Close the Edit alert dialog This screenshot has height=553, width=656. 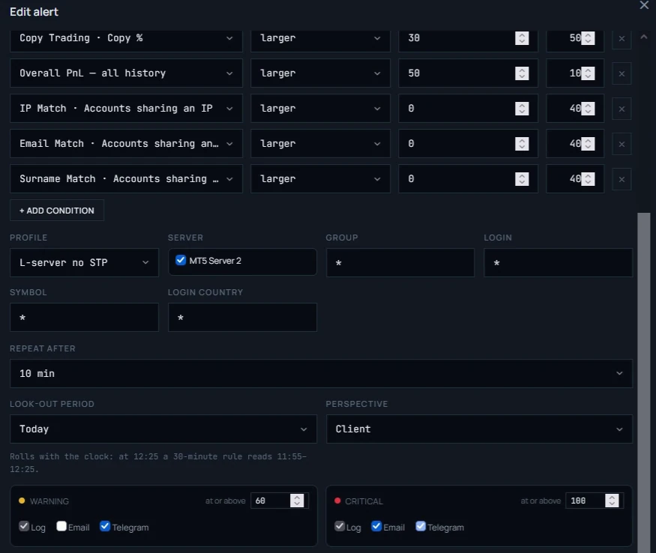coord(644,5)
